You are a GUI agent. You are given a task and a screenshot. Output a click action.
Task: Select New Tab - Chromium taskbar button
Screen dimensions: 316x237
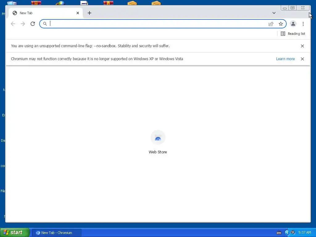pos(57,233)
